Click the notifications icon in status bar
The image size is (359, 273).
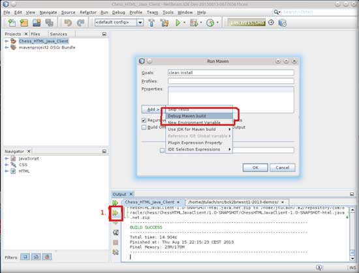[x=319, y=267]
